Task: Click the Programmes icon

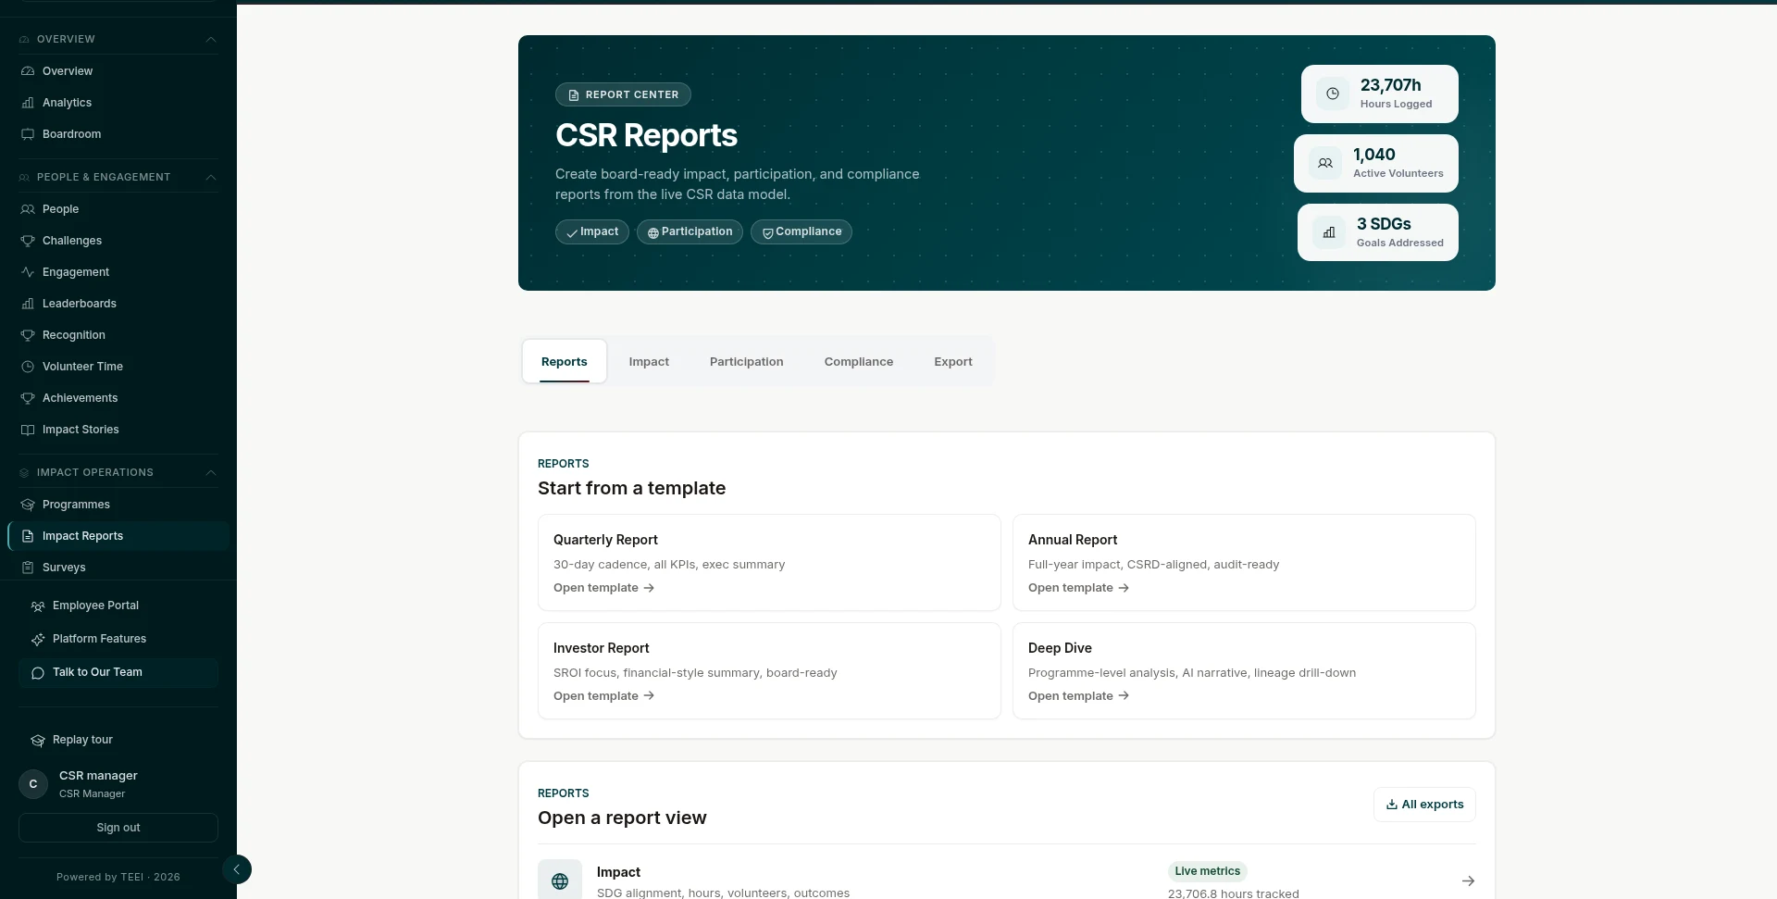Action: [28, 505]
